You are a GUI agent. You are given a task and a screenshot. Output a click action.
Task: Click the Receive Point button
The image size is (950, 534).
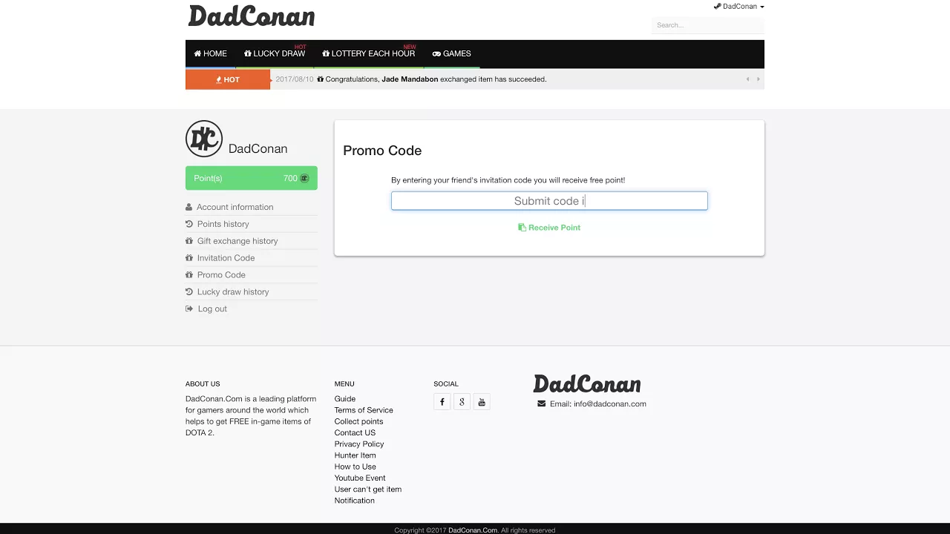549,228
